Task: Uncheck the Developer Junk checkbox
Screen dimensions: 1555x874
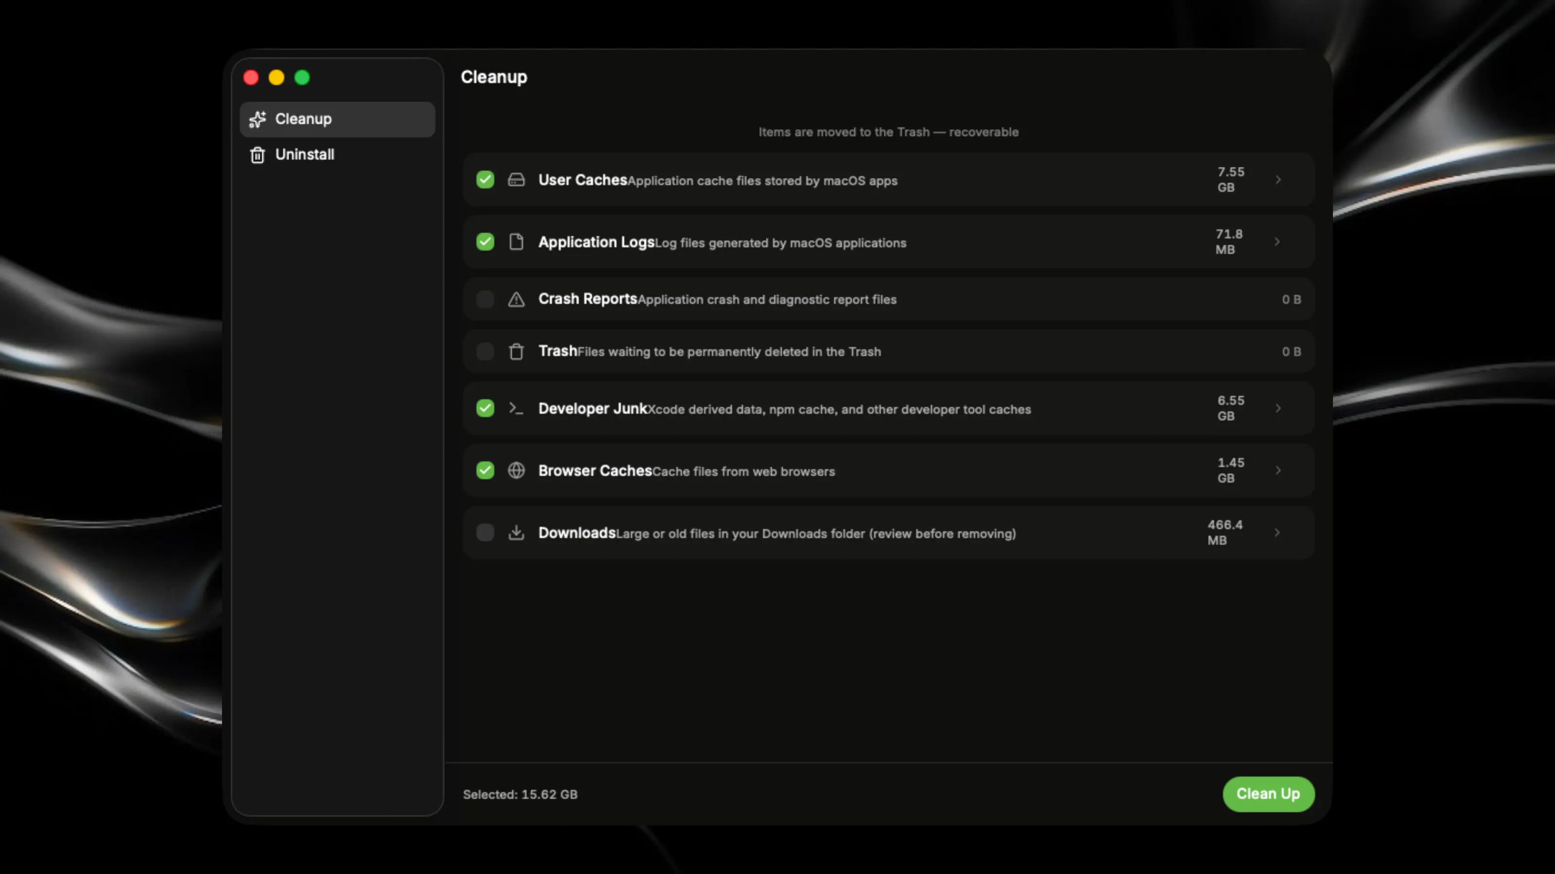Action: coord(485,408)
